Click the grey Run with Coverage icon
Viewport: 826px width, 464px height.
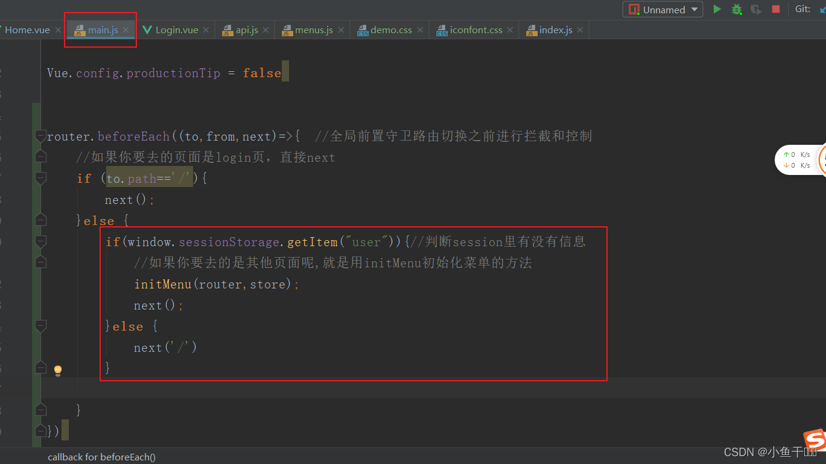[755, 9]
